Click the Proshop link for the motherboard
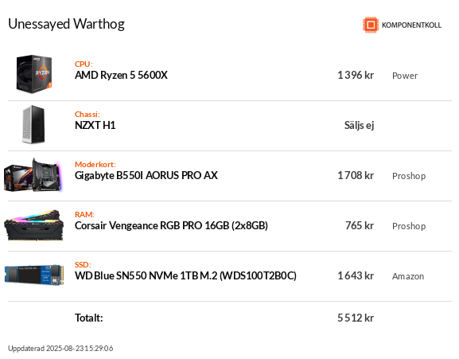 tap(409, 176)
